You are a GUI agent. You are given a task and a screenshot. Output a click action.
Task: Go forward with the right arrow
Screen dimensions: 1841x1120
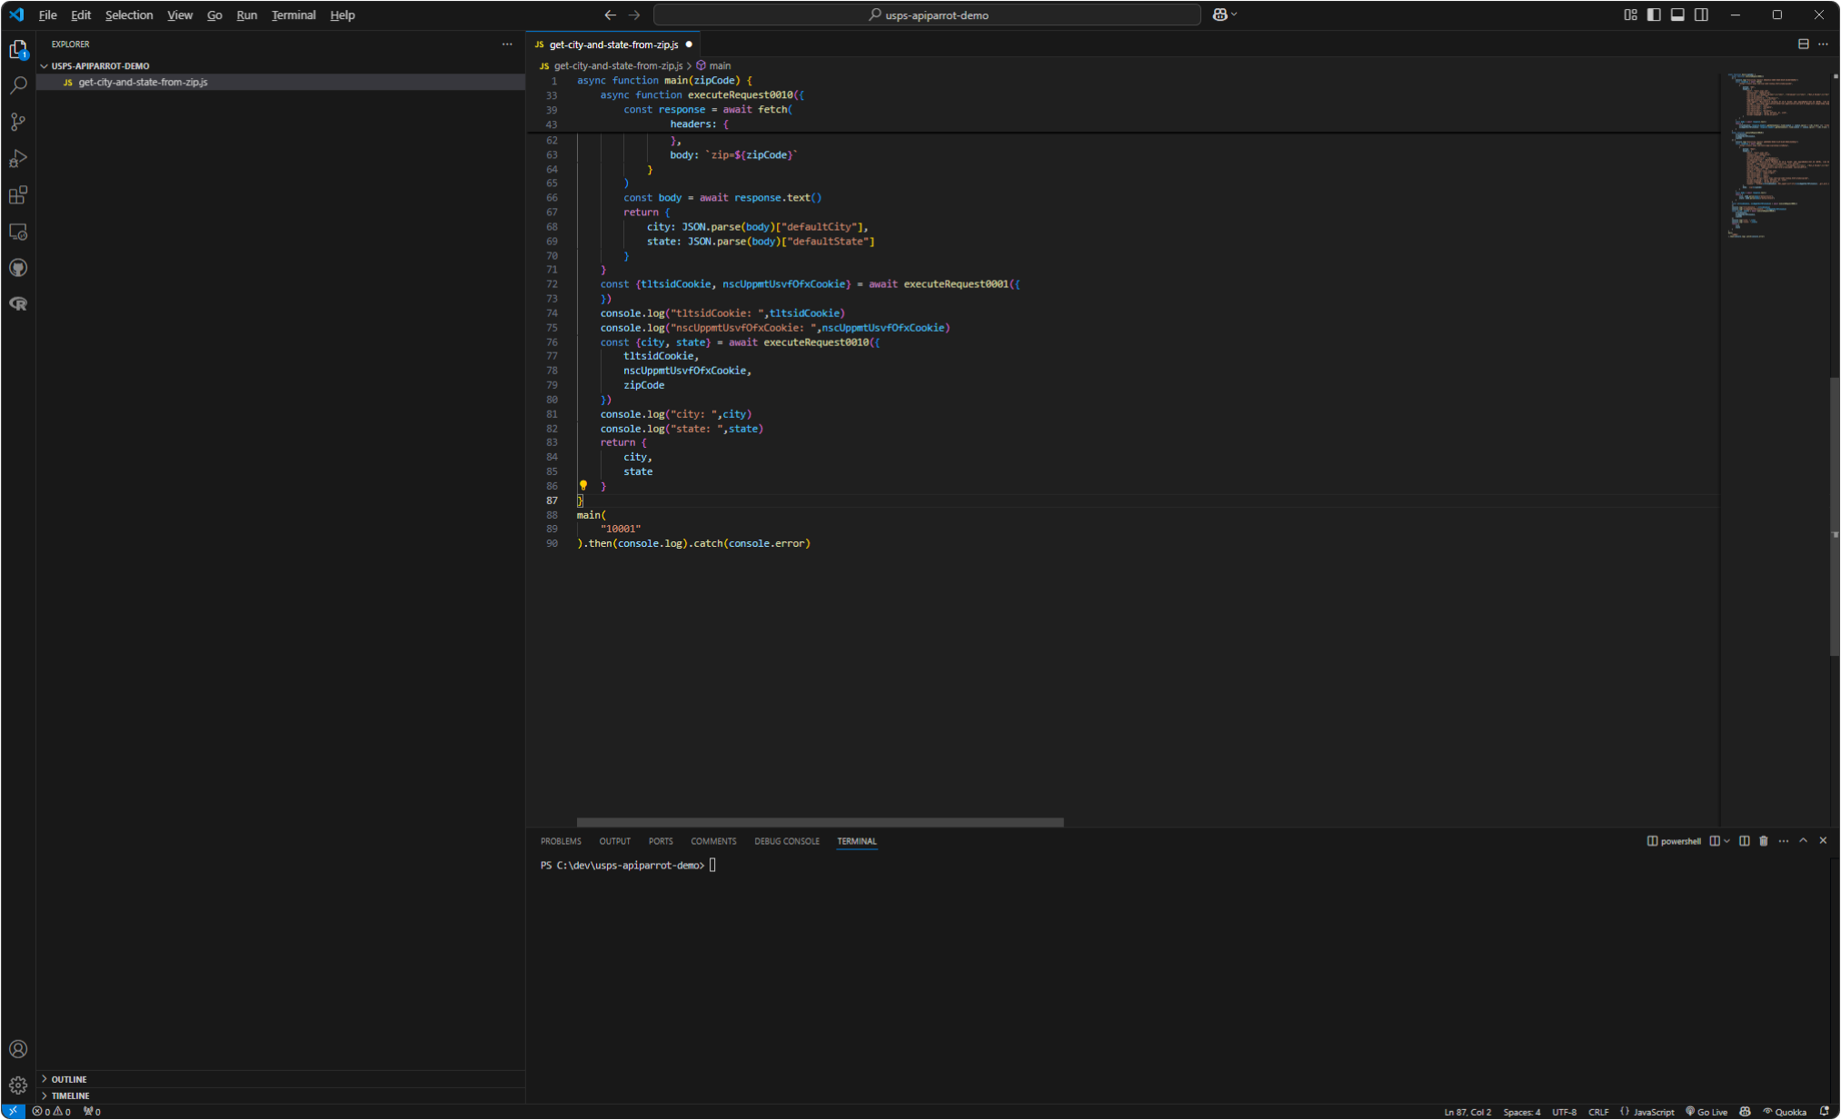click(634, 15)
